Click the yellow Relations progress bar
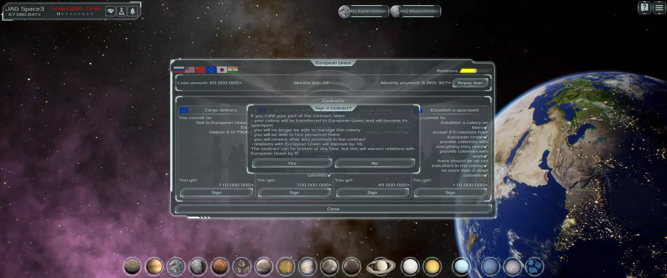Image resolution: width=667 pixels, height=278 pixels. (x=468, y=71)
